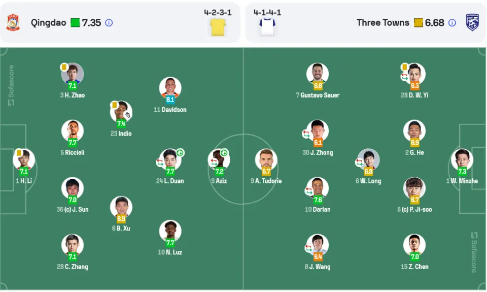Click the green Qingdao rating color square

point(75,23)
